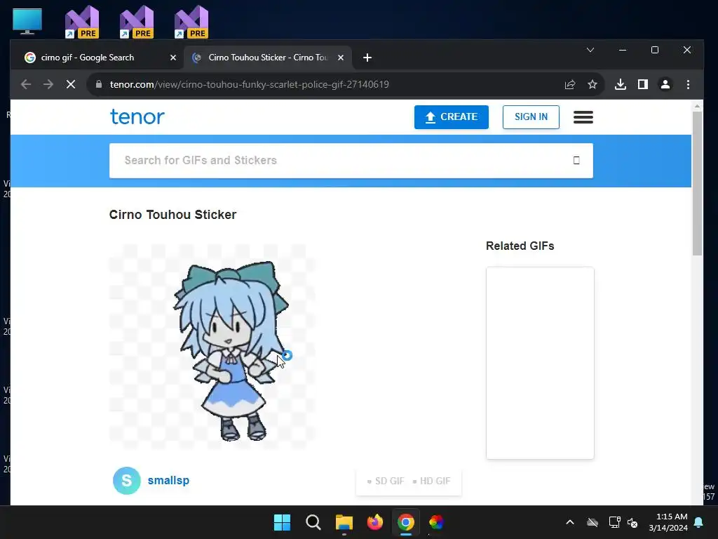Click the Chrome taskbar icon

tap(406, 522)
